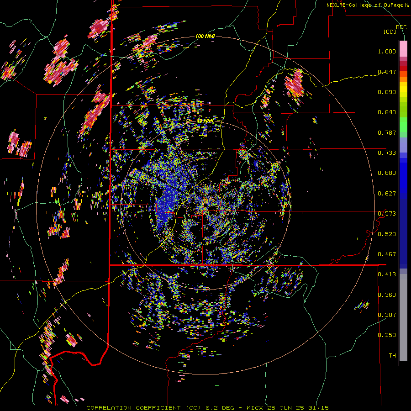411x411 pixels.
Task: Select the 0.467 color scale value
Action: point(387,254)
